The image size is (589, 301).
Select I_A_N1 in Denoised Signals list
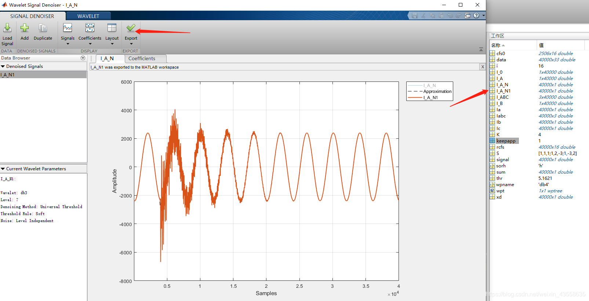pos(43,75)
